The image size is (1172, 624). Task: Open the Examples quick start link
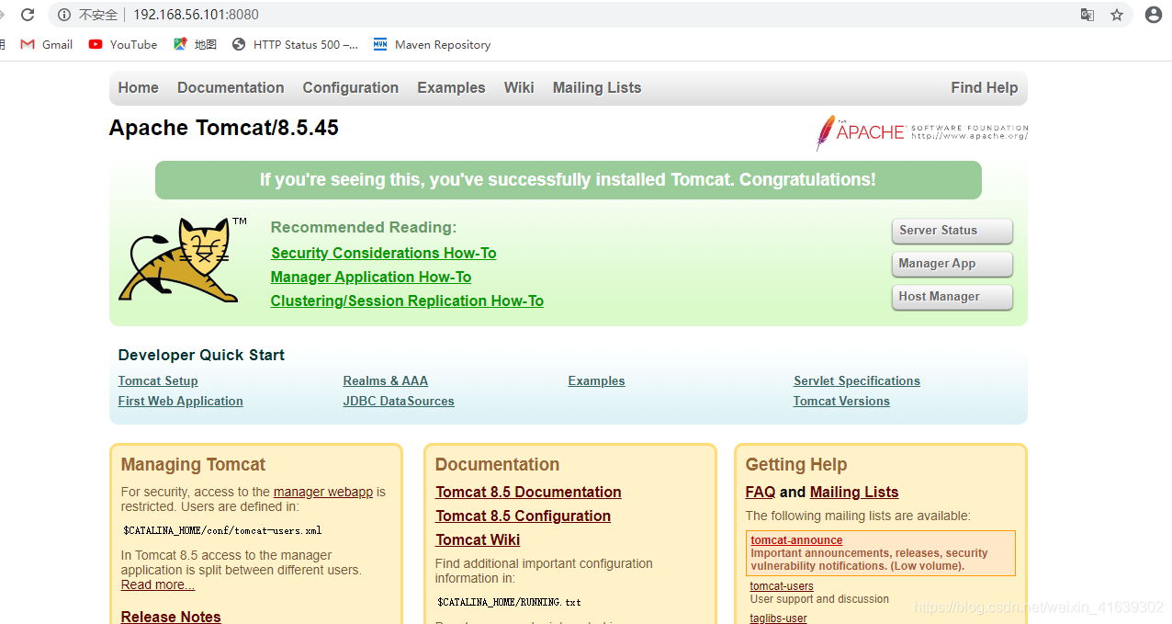click(x=597, y=381)
